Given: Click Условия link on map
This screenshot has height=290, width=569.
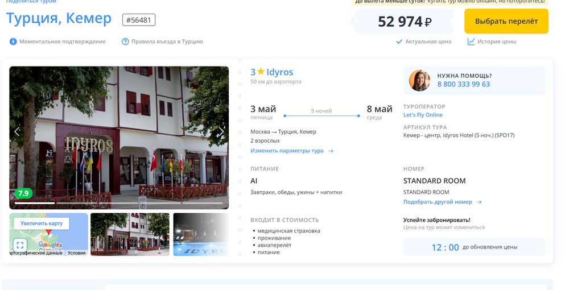Looking at the screenshot, I should click(x=77, y=253).
